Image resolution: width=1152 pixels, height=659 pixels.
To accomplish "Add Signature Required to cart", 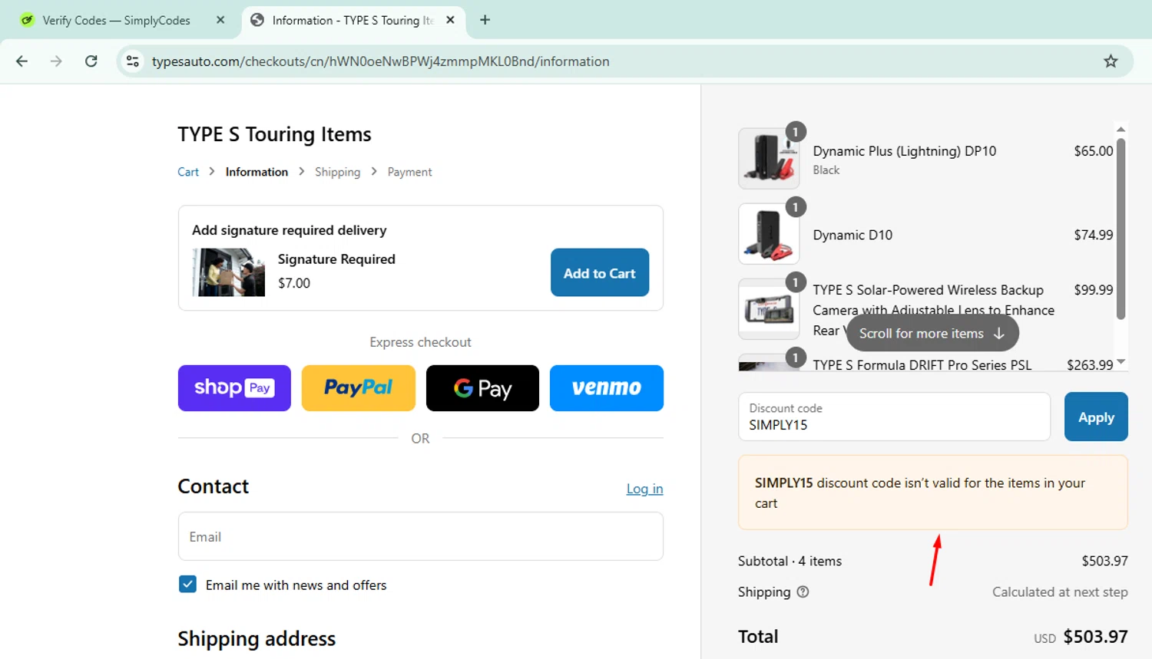I will pyautogui.click(x=600, y=272).
